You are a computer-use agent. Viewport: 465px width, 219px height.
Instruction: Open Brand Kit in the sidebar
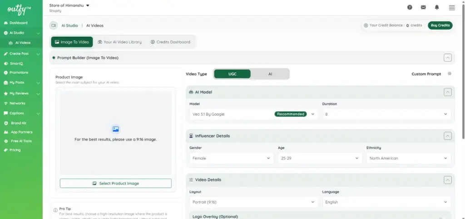[18, 123]
